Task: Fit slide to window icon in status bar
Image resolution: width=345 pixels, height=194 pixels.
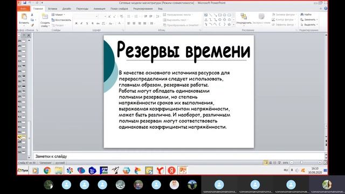Action: click(325, 163)
